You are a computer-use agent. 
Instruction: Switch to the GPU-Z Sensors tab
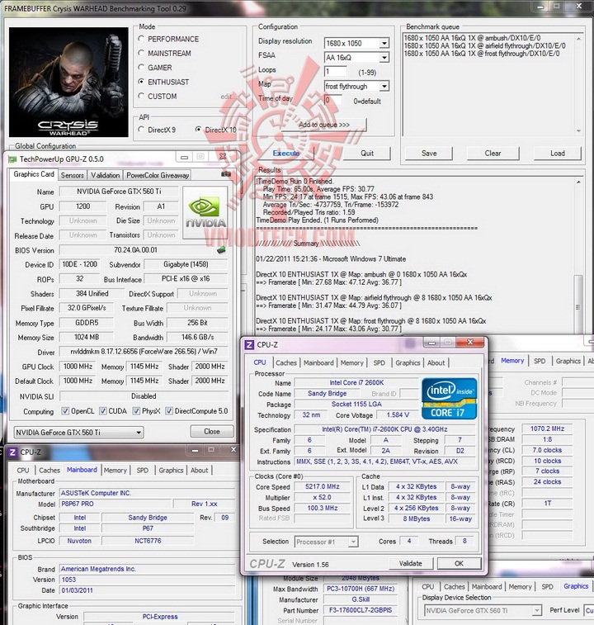pos(72,175)
